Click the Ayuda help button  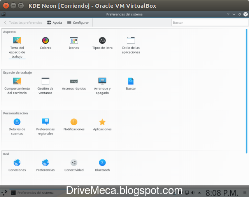(x=54, y=22)
